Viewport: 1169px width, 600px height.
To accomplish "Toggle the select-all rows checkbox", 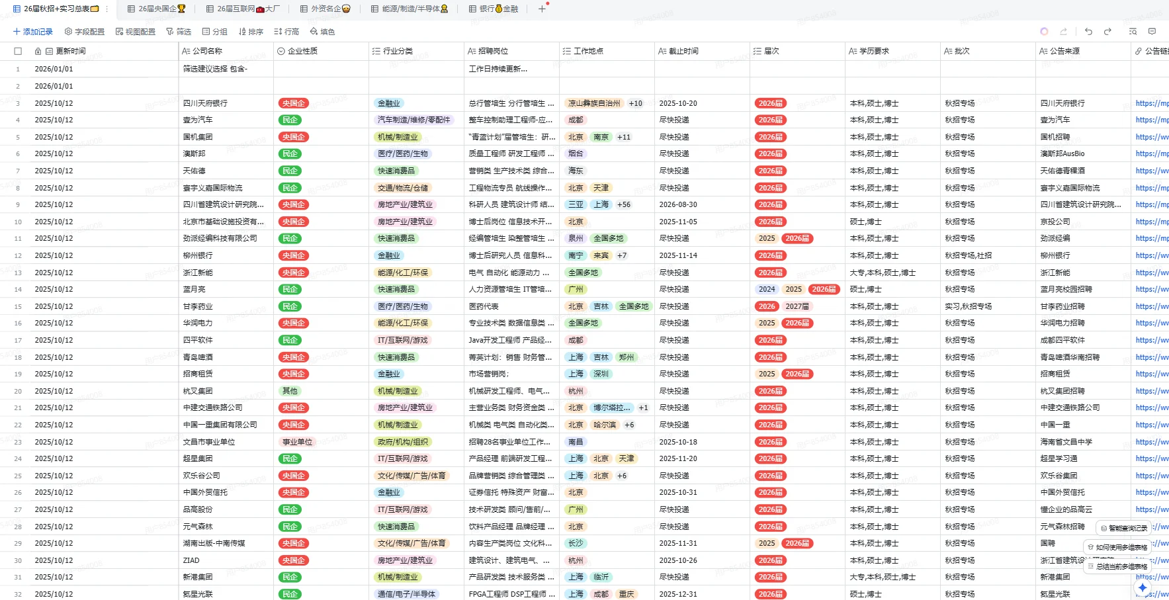I will coord(18,51).
